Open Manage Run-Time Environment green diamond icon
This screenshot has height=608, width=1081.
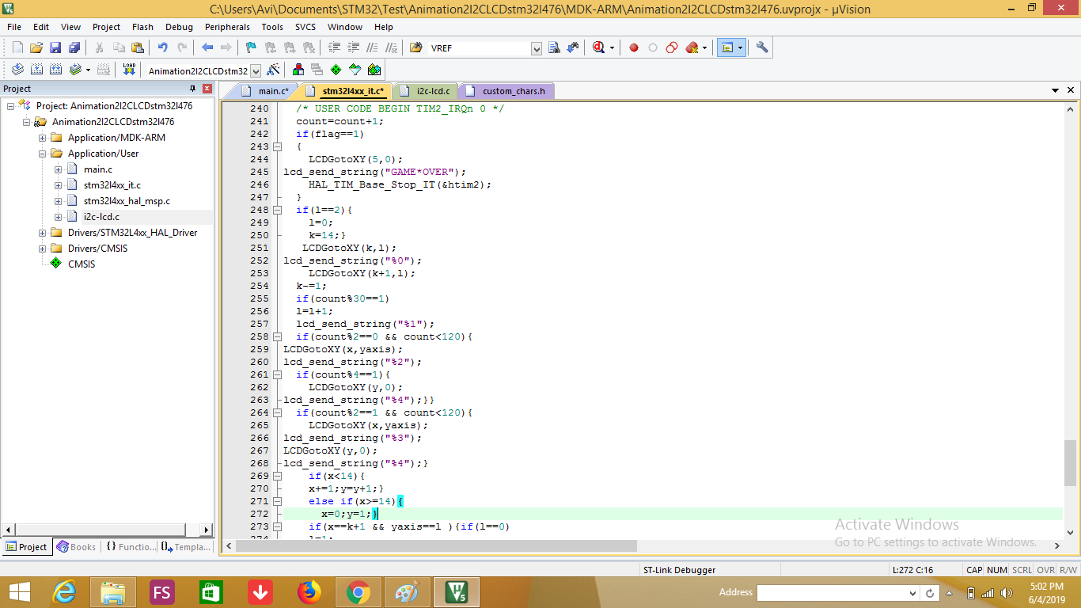coord(336,70)
